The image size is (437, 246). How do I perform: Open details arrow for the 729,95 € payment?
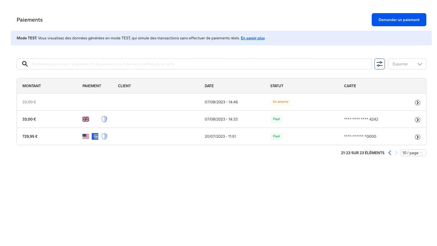417,137
